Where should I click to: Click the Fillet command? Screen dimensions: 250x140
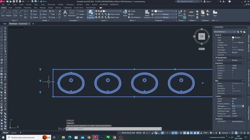pyautogui.click(x=52, y=14)
